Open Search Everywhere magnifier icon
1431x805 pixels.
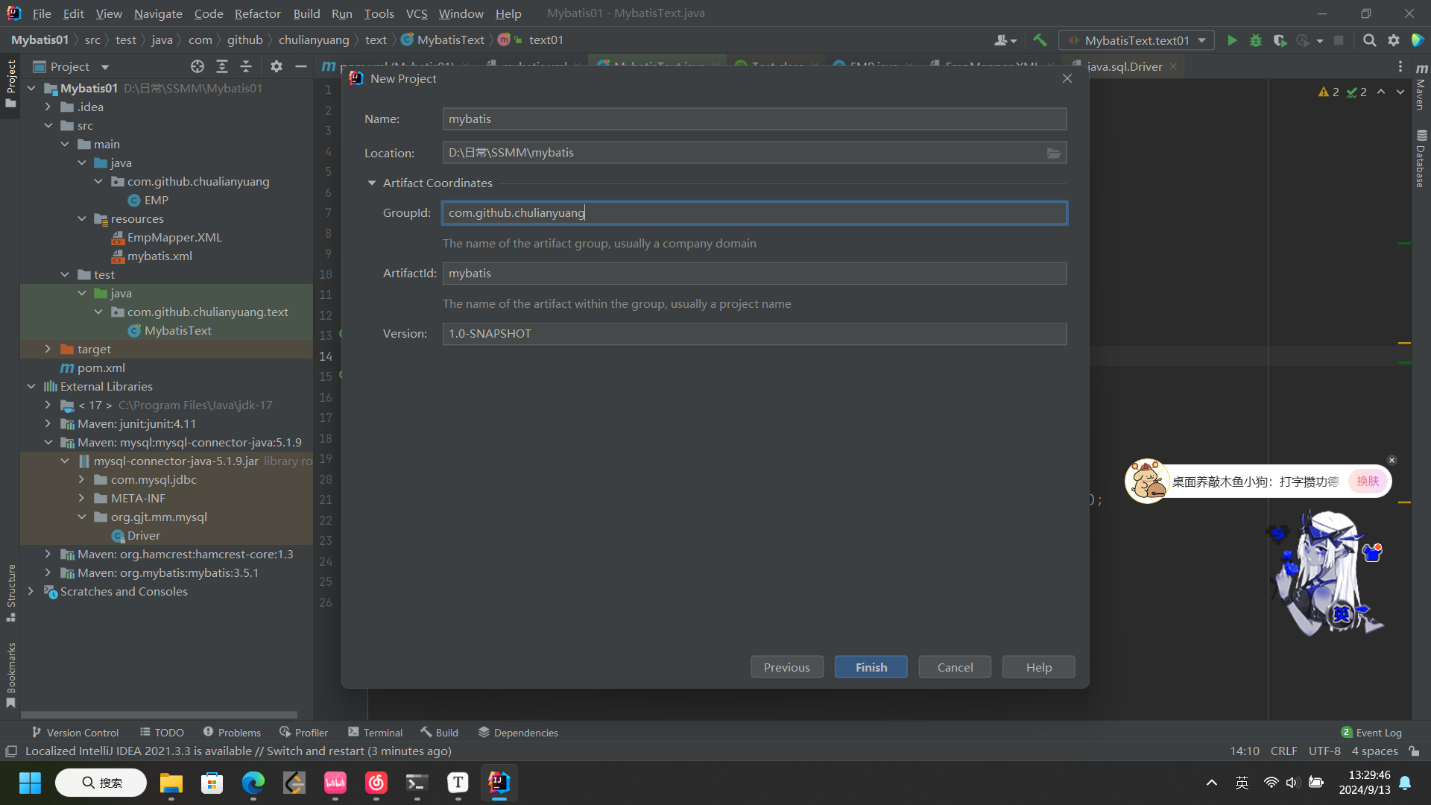pyautogui.click(x=1369, y=40)
